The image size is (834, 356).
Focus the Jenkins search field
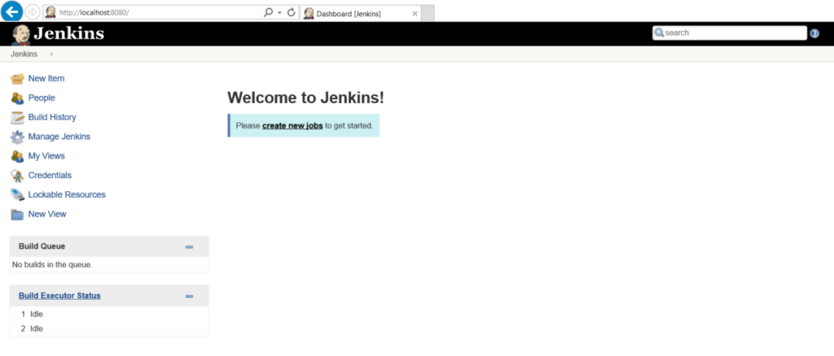[730, 33]
